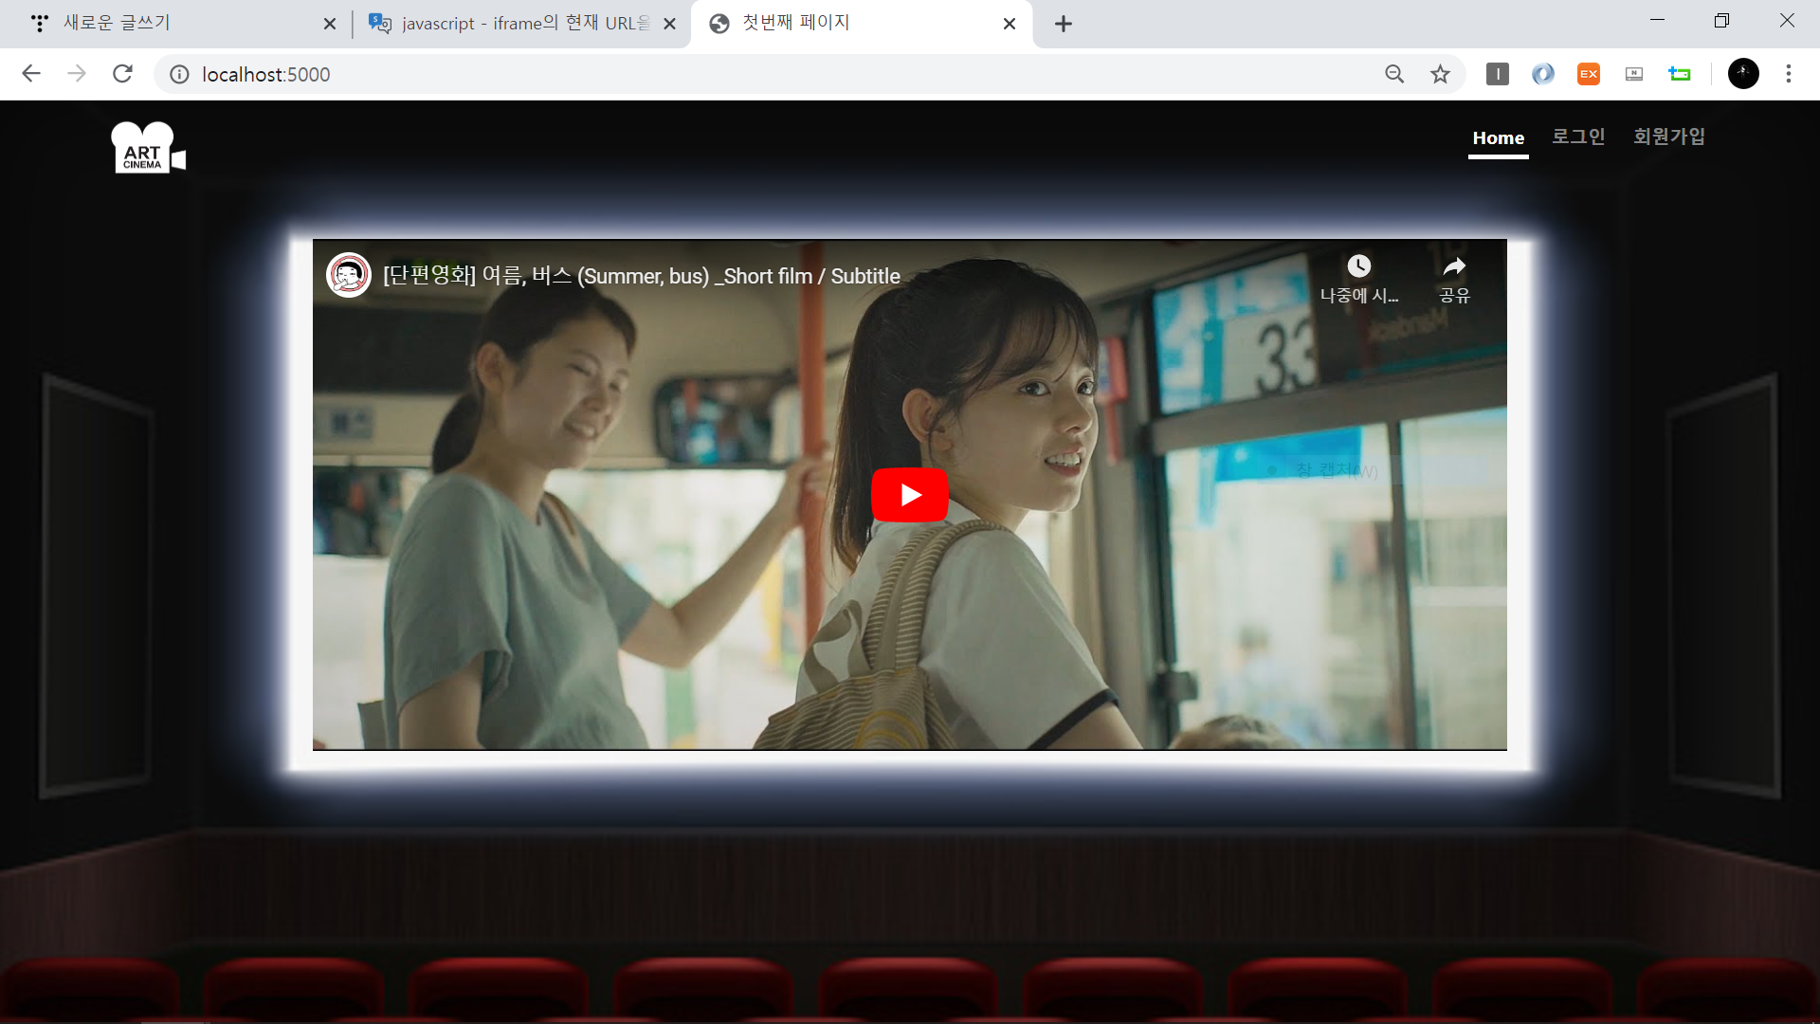The height and width of the screenshot is (1024, 1820).
Task: Click the localhost:5000 address field
Action: pyautogui.click(x=664, y=74)
